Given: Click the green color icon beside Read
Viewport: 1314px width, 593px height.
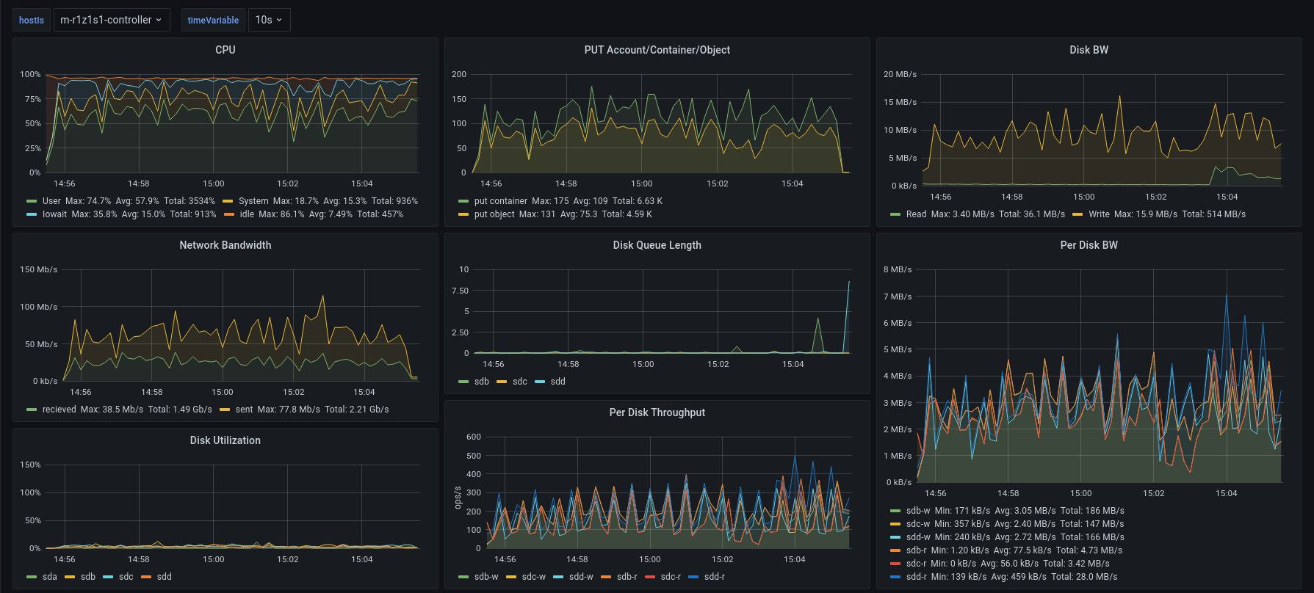Looking at the screenshot, I should click(x=895, y=214).
